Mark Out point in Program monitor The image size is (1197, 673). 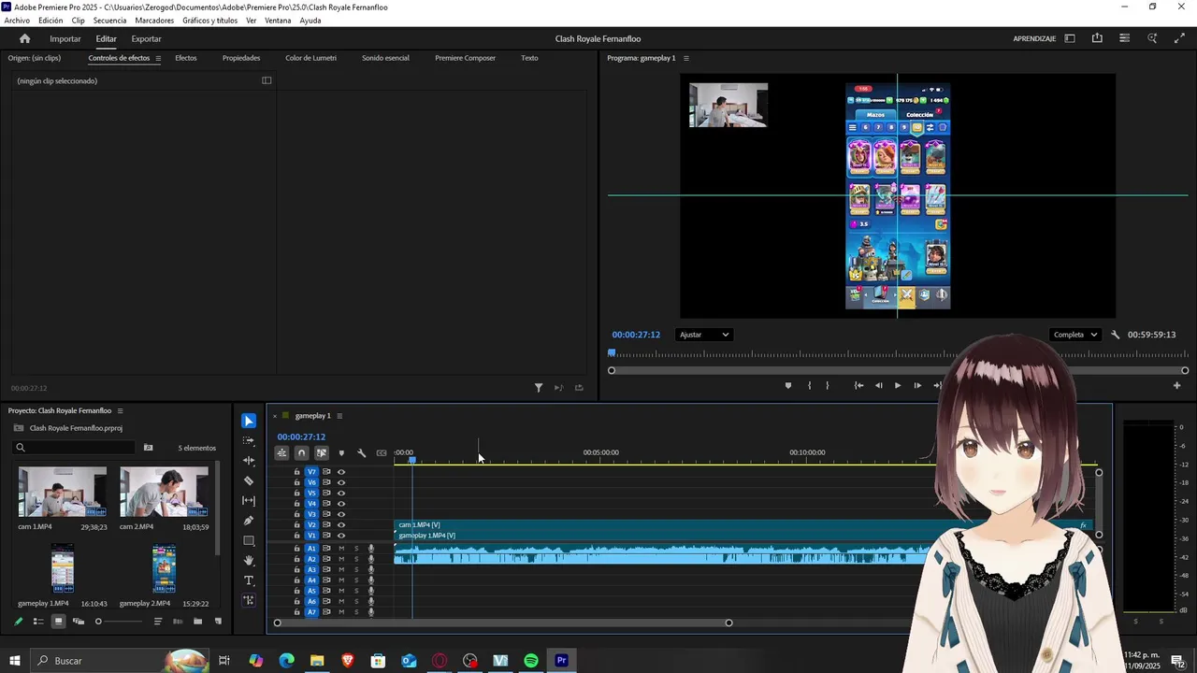coord(827,385)
